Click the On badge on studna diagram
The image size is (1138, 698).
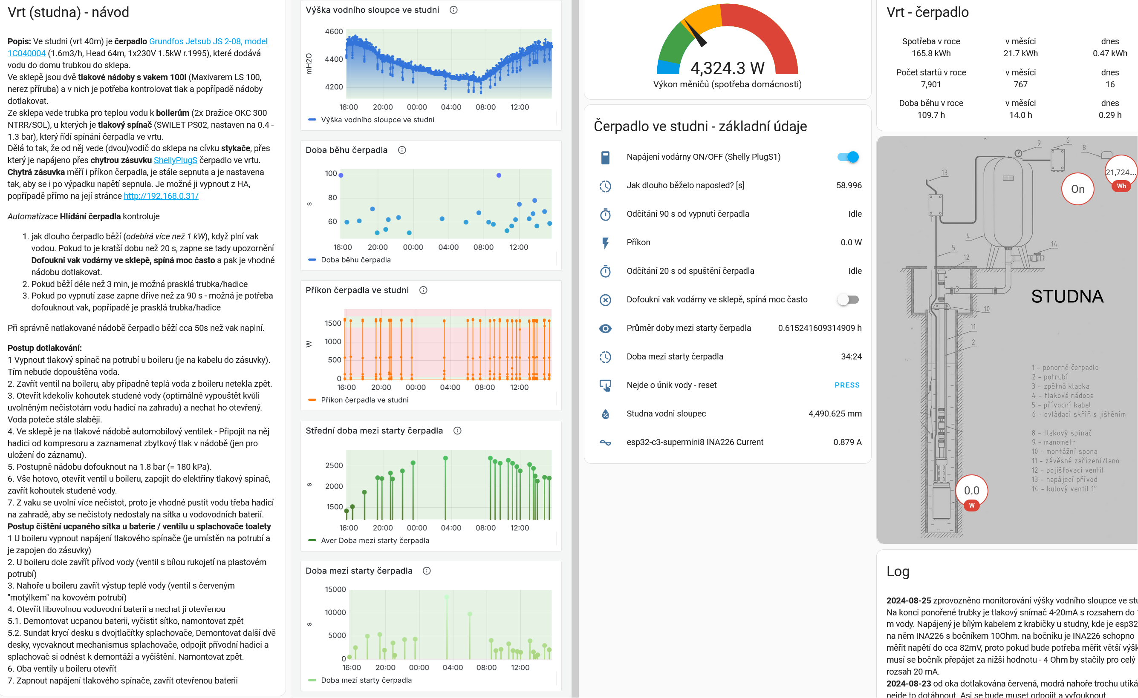[1077, 189]
